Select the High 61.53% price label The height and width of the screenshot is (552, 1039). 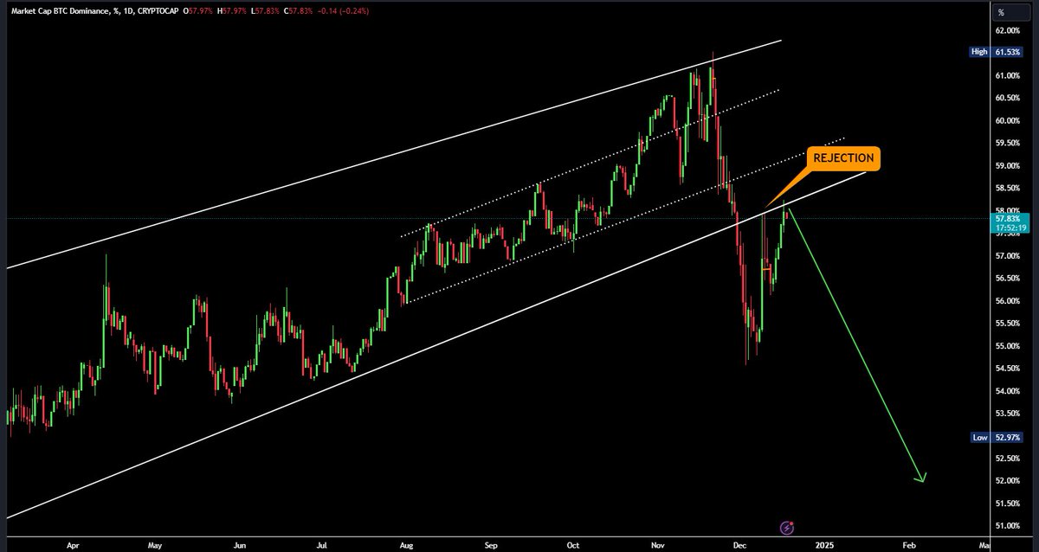tap(997, 52)
